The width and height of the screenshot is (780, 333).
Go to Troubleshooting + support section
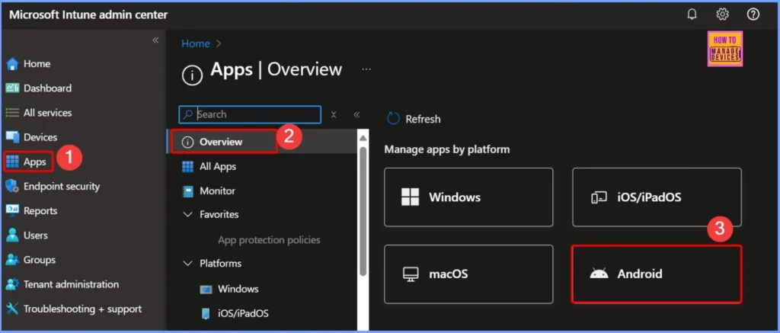pos(82,309)
